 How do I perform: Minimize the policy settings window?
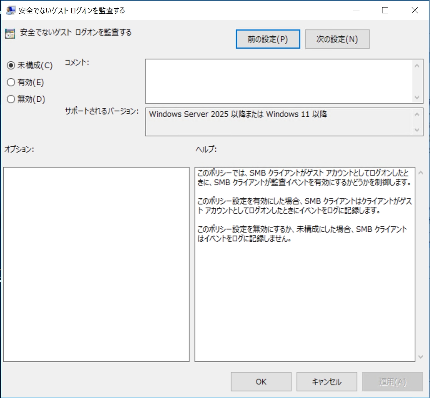pyautogui.click(x=356, y=10)
